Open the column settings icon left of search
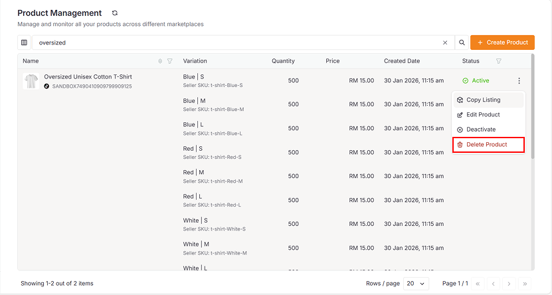Screen dimensions: 552x295 tap(25, 43)
